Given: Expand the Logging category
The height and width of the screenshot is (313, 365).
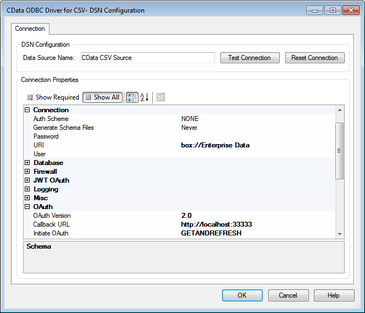Looking at the screenshot, I should click(x=27, y=189).
